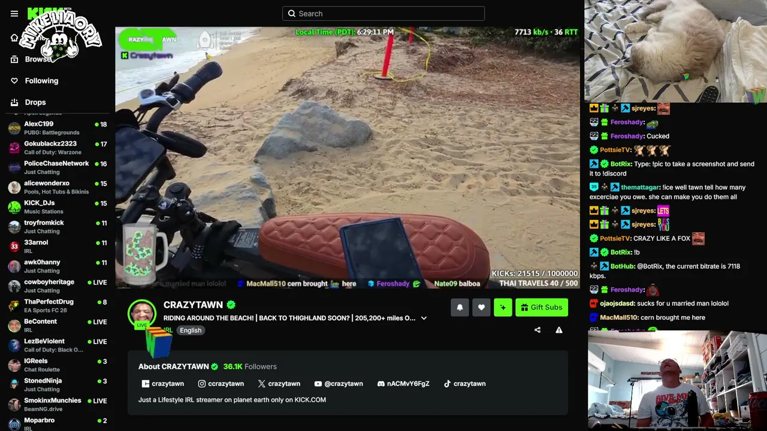Open BeContent's channel in sidebar
Viewport: 767px width, 431px height.
pos(58,325)
